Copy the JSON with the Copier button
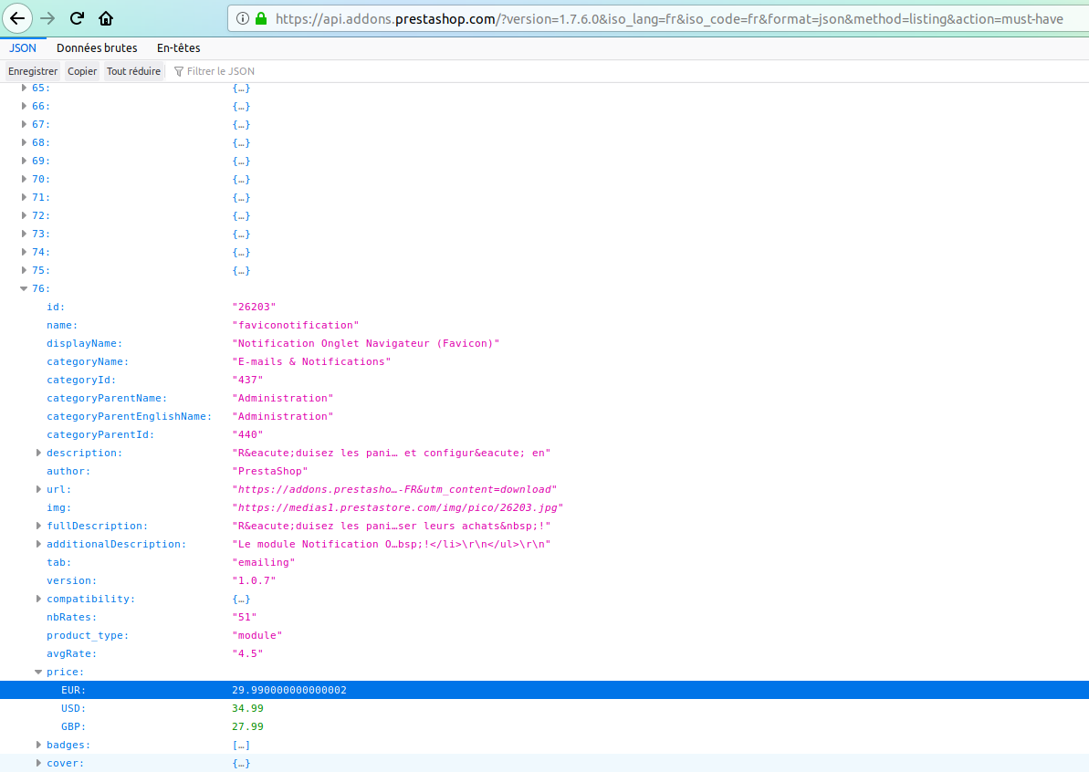The width and height of the screenshot is (1089, 772). click(82, 71)
